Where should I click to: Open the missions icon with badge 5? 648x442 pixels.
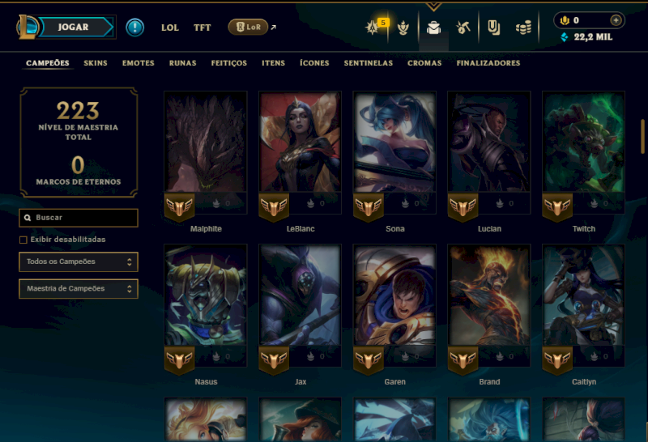pyautogui.click(x=373, y=28)
